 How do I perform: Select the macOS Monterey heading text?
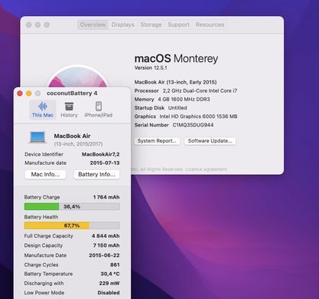tap(176, 59)
